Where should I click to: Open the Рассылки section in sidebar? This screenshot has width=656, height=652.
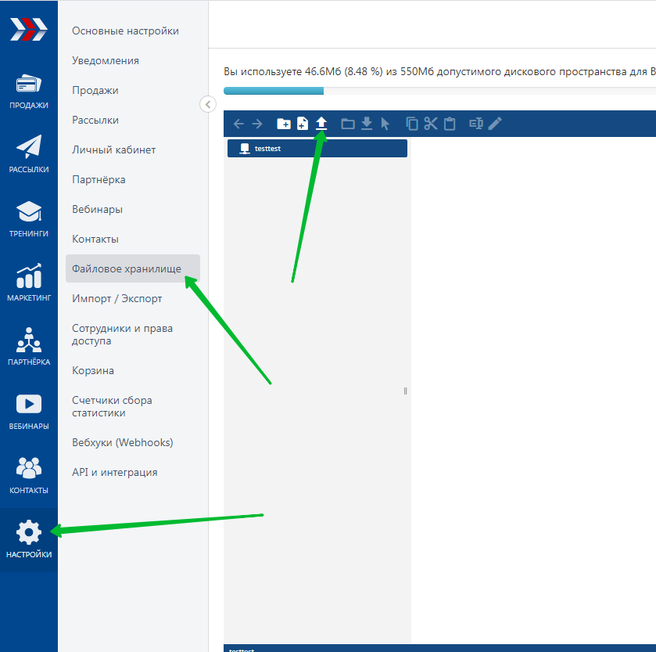(x=29, y=153)
